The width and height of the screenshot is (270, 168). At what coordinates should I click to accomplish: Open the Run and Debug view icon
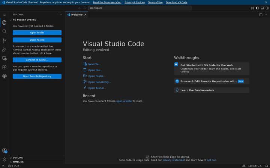pyautogui.click(x=4, y=49)
